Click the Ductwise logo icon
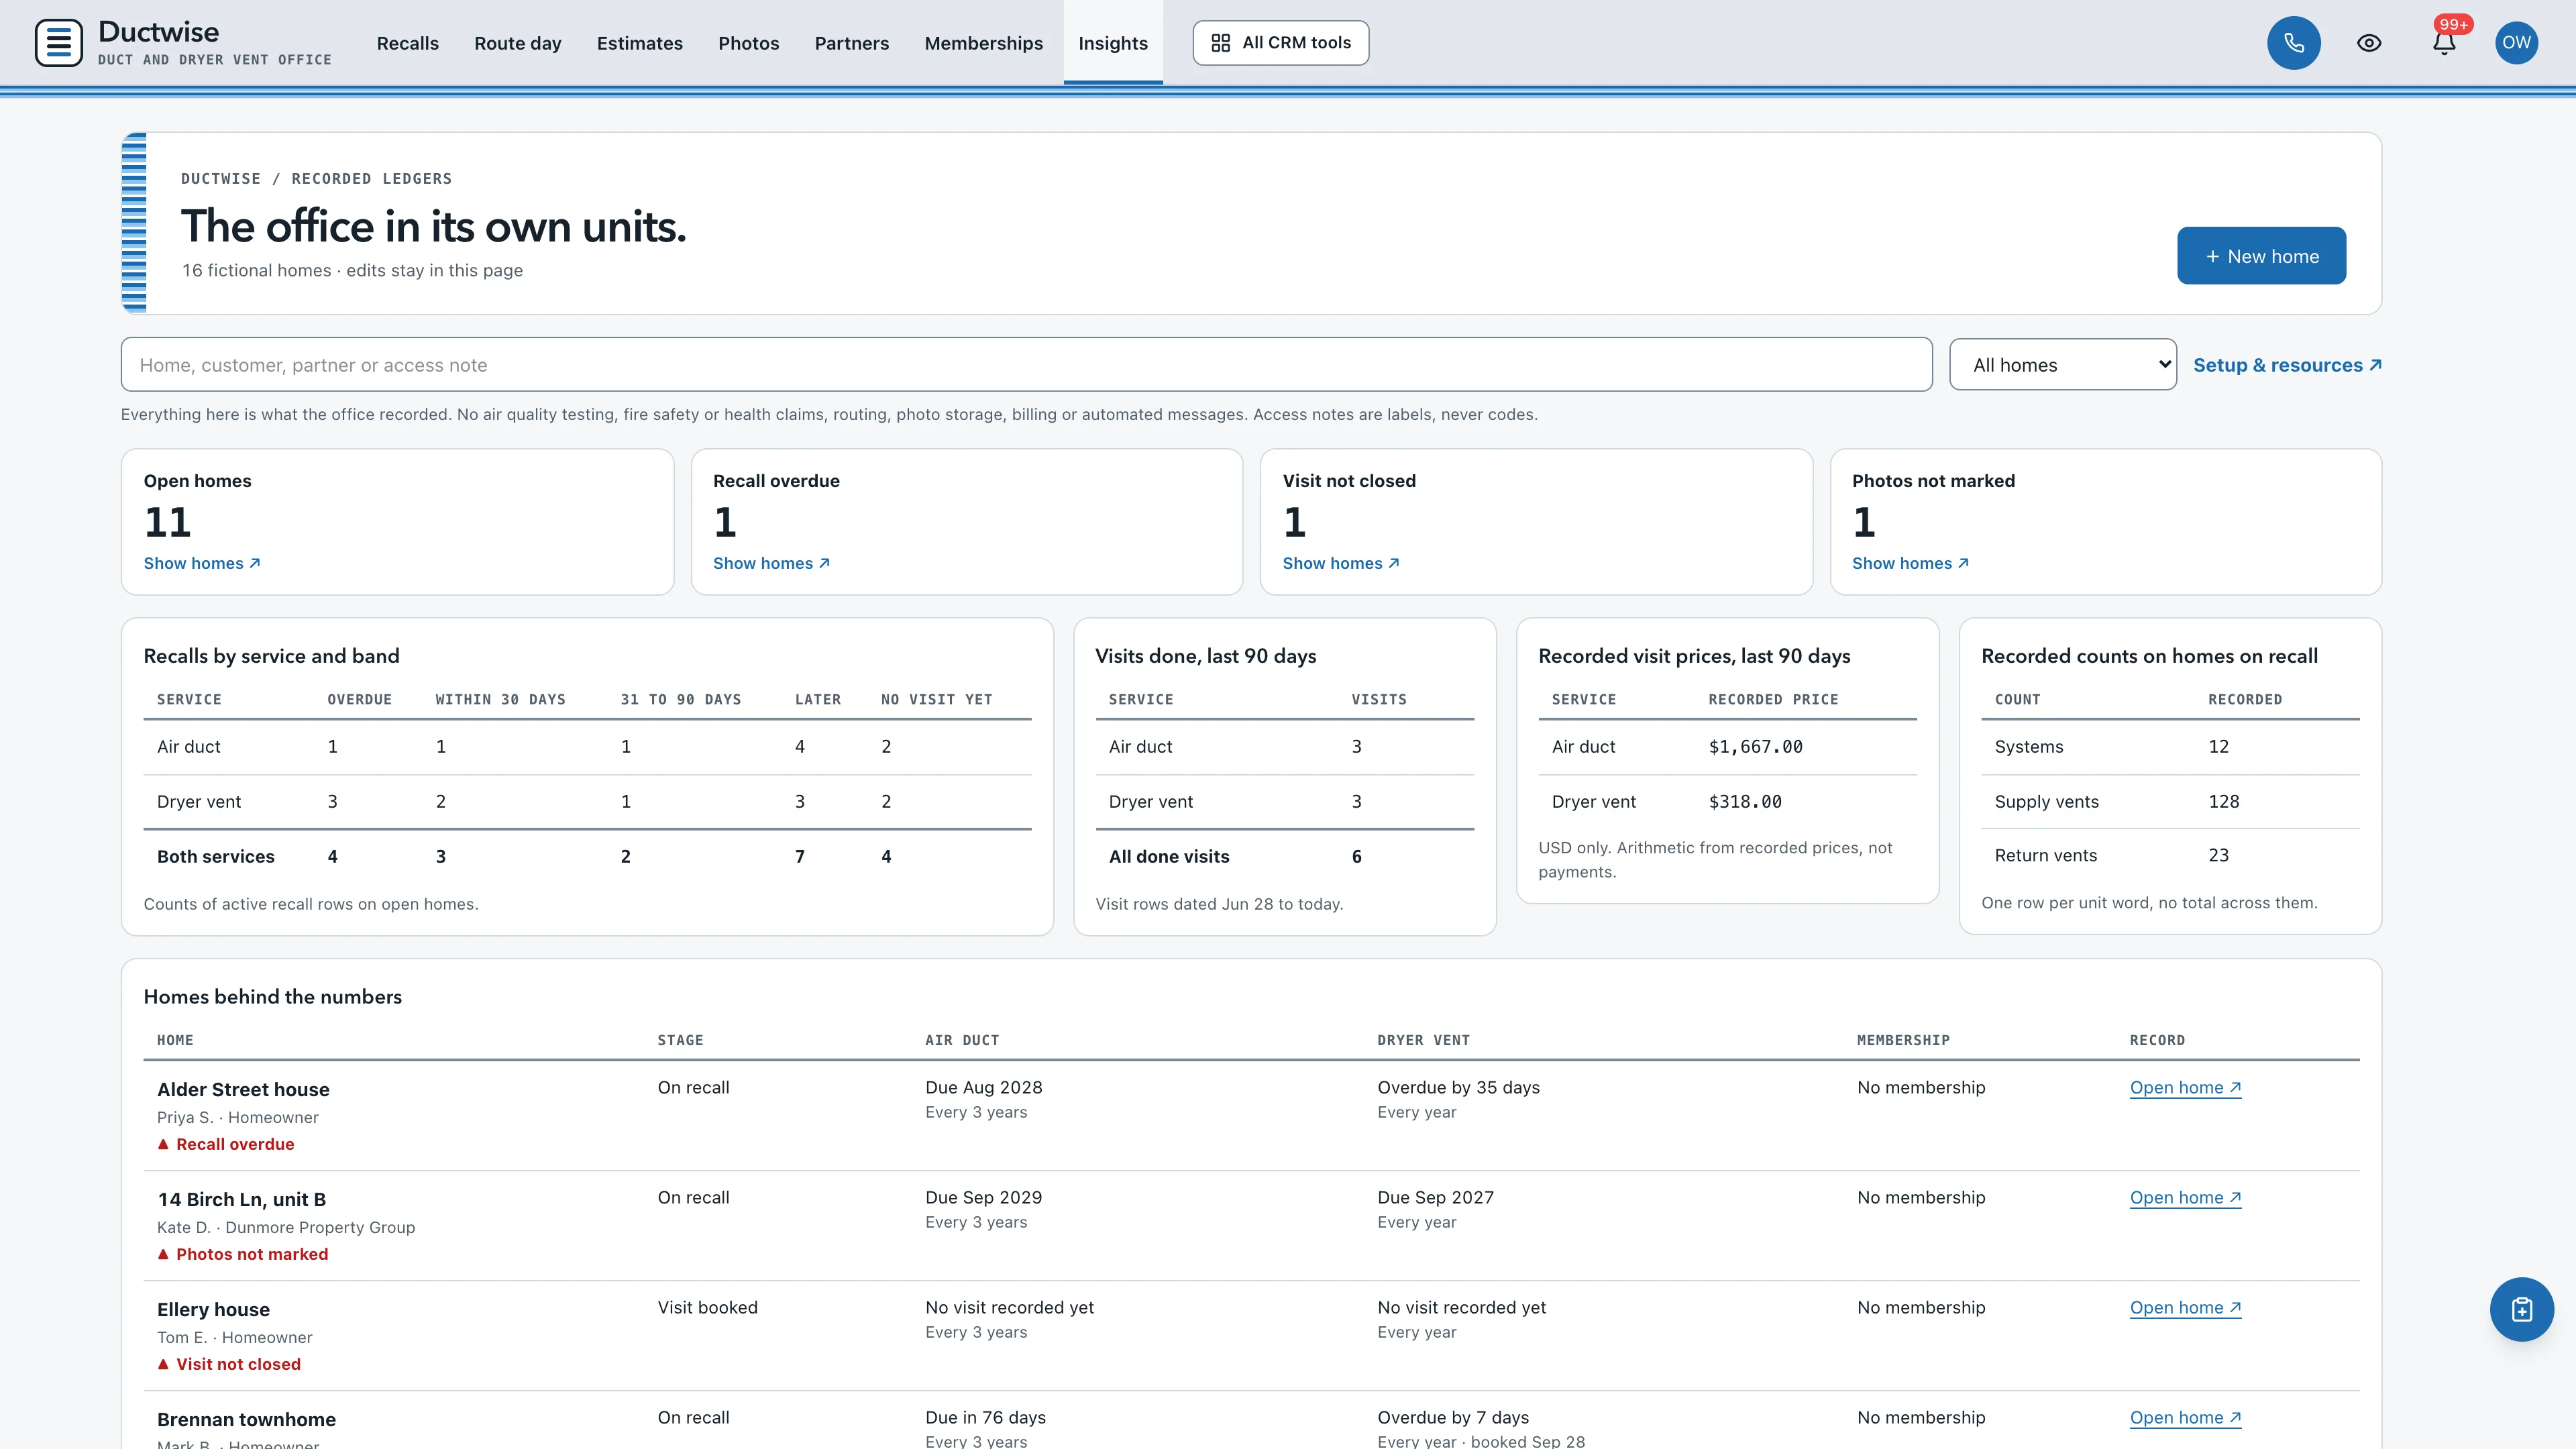 coord(59,43)
